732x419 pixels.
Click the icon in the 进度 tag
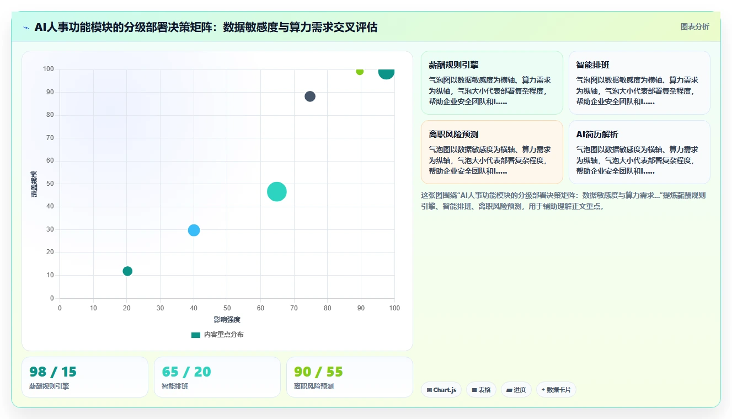tap(509, 390)
